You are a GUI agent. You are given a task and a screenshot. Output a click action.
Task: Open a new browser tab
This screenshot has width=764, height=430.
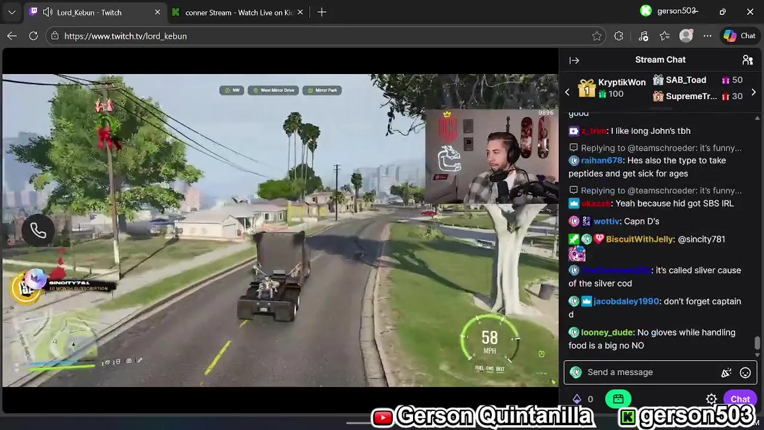click(322, 12)
